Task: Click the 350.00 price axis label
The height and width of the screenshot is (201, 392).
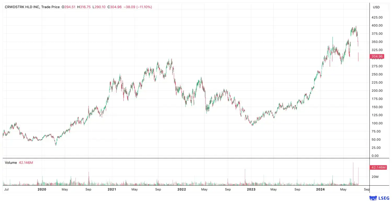Action: 377,42
